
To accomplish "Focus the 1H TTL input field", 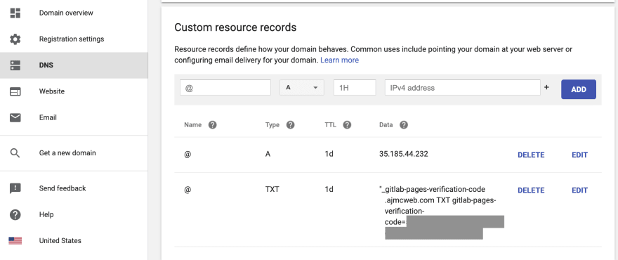I will pyautogui.click(x=355, y=88).
